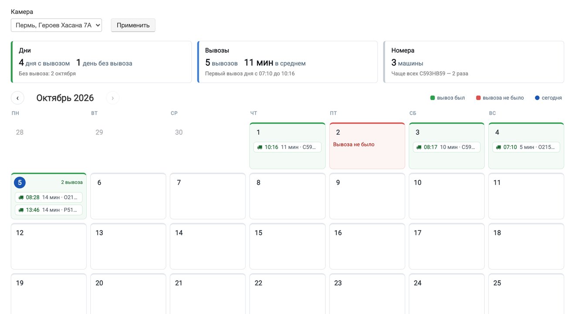The image size is (575, 314).
Task: Click the Октябрь 2026 month title
Action: click(65, 98)
